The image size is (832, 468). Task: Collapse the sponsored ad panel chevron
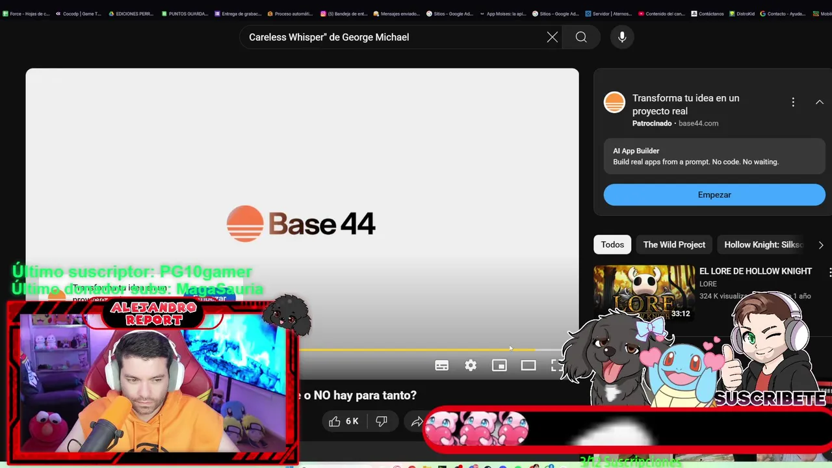pyautogui.click(x=820, y=102)
